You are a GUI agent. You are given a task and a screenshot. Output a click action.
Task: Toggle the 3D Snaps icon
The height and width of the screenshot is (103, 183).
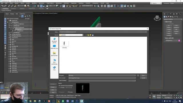[x=67, y=6]
